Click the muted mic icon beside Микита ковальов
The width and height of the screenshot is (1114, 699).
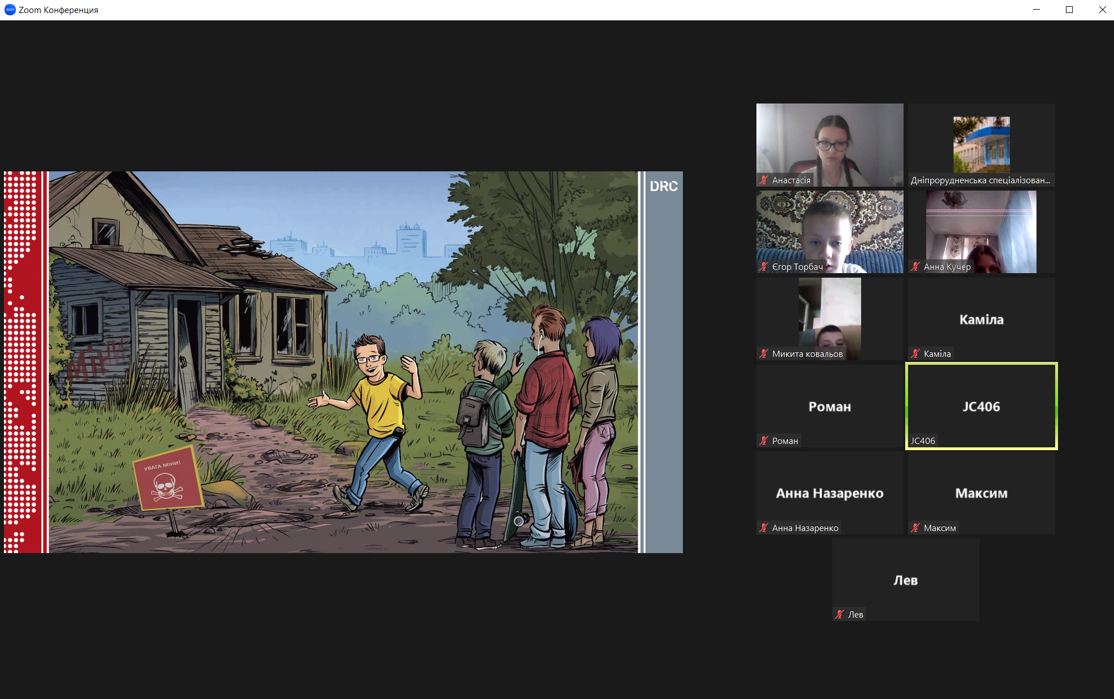764,354
